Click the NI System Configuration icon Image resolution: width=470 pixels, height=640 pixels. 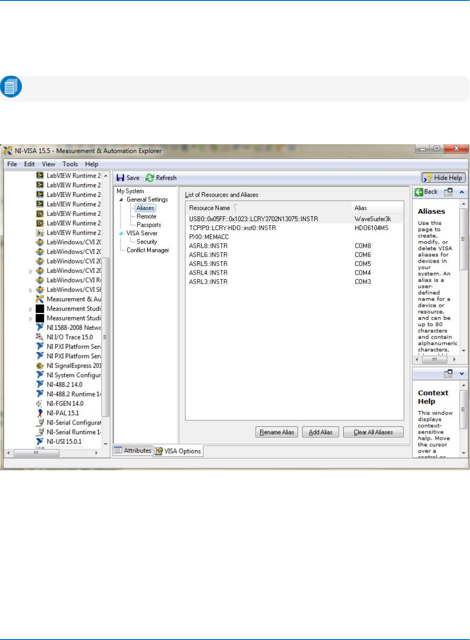[x=40, y=375]
